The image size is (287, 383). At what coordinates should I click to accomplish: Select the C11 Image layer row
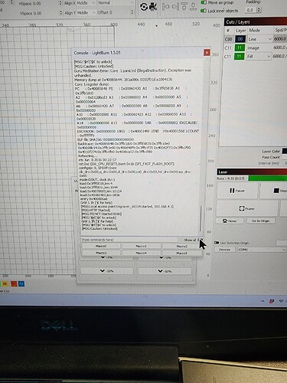click(256, 47)
